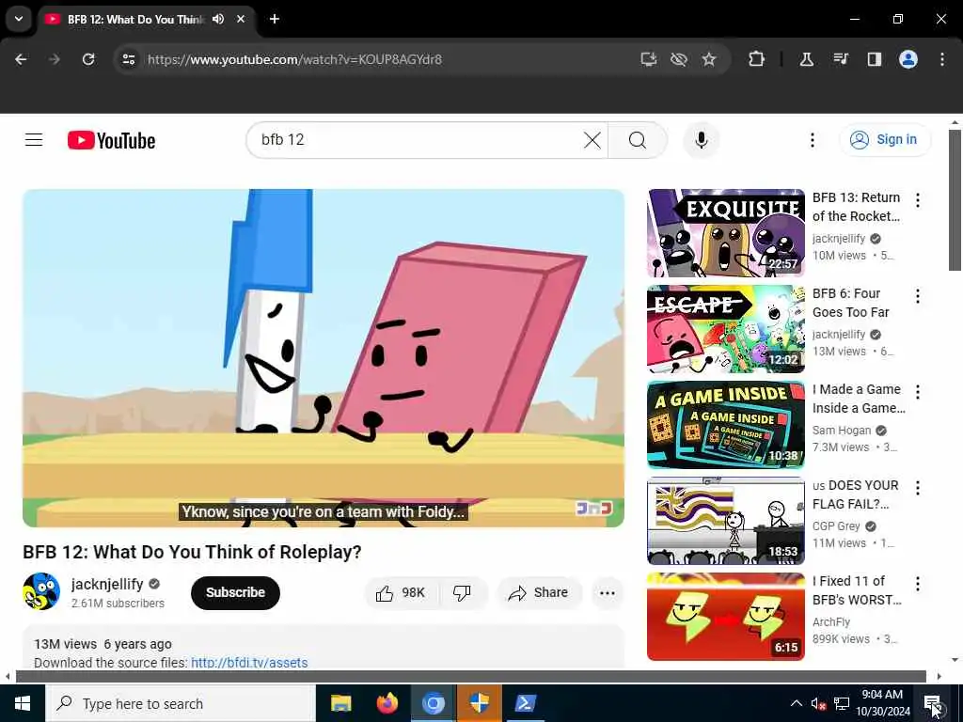The height and width of the screenshot is (722, 963).
Task: Open YouTube settings three-dot menu
Action: [x=812, y=140]
